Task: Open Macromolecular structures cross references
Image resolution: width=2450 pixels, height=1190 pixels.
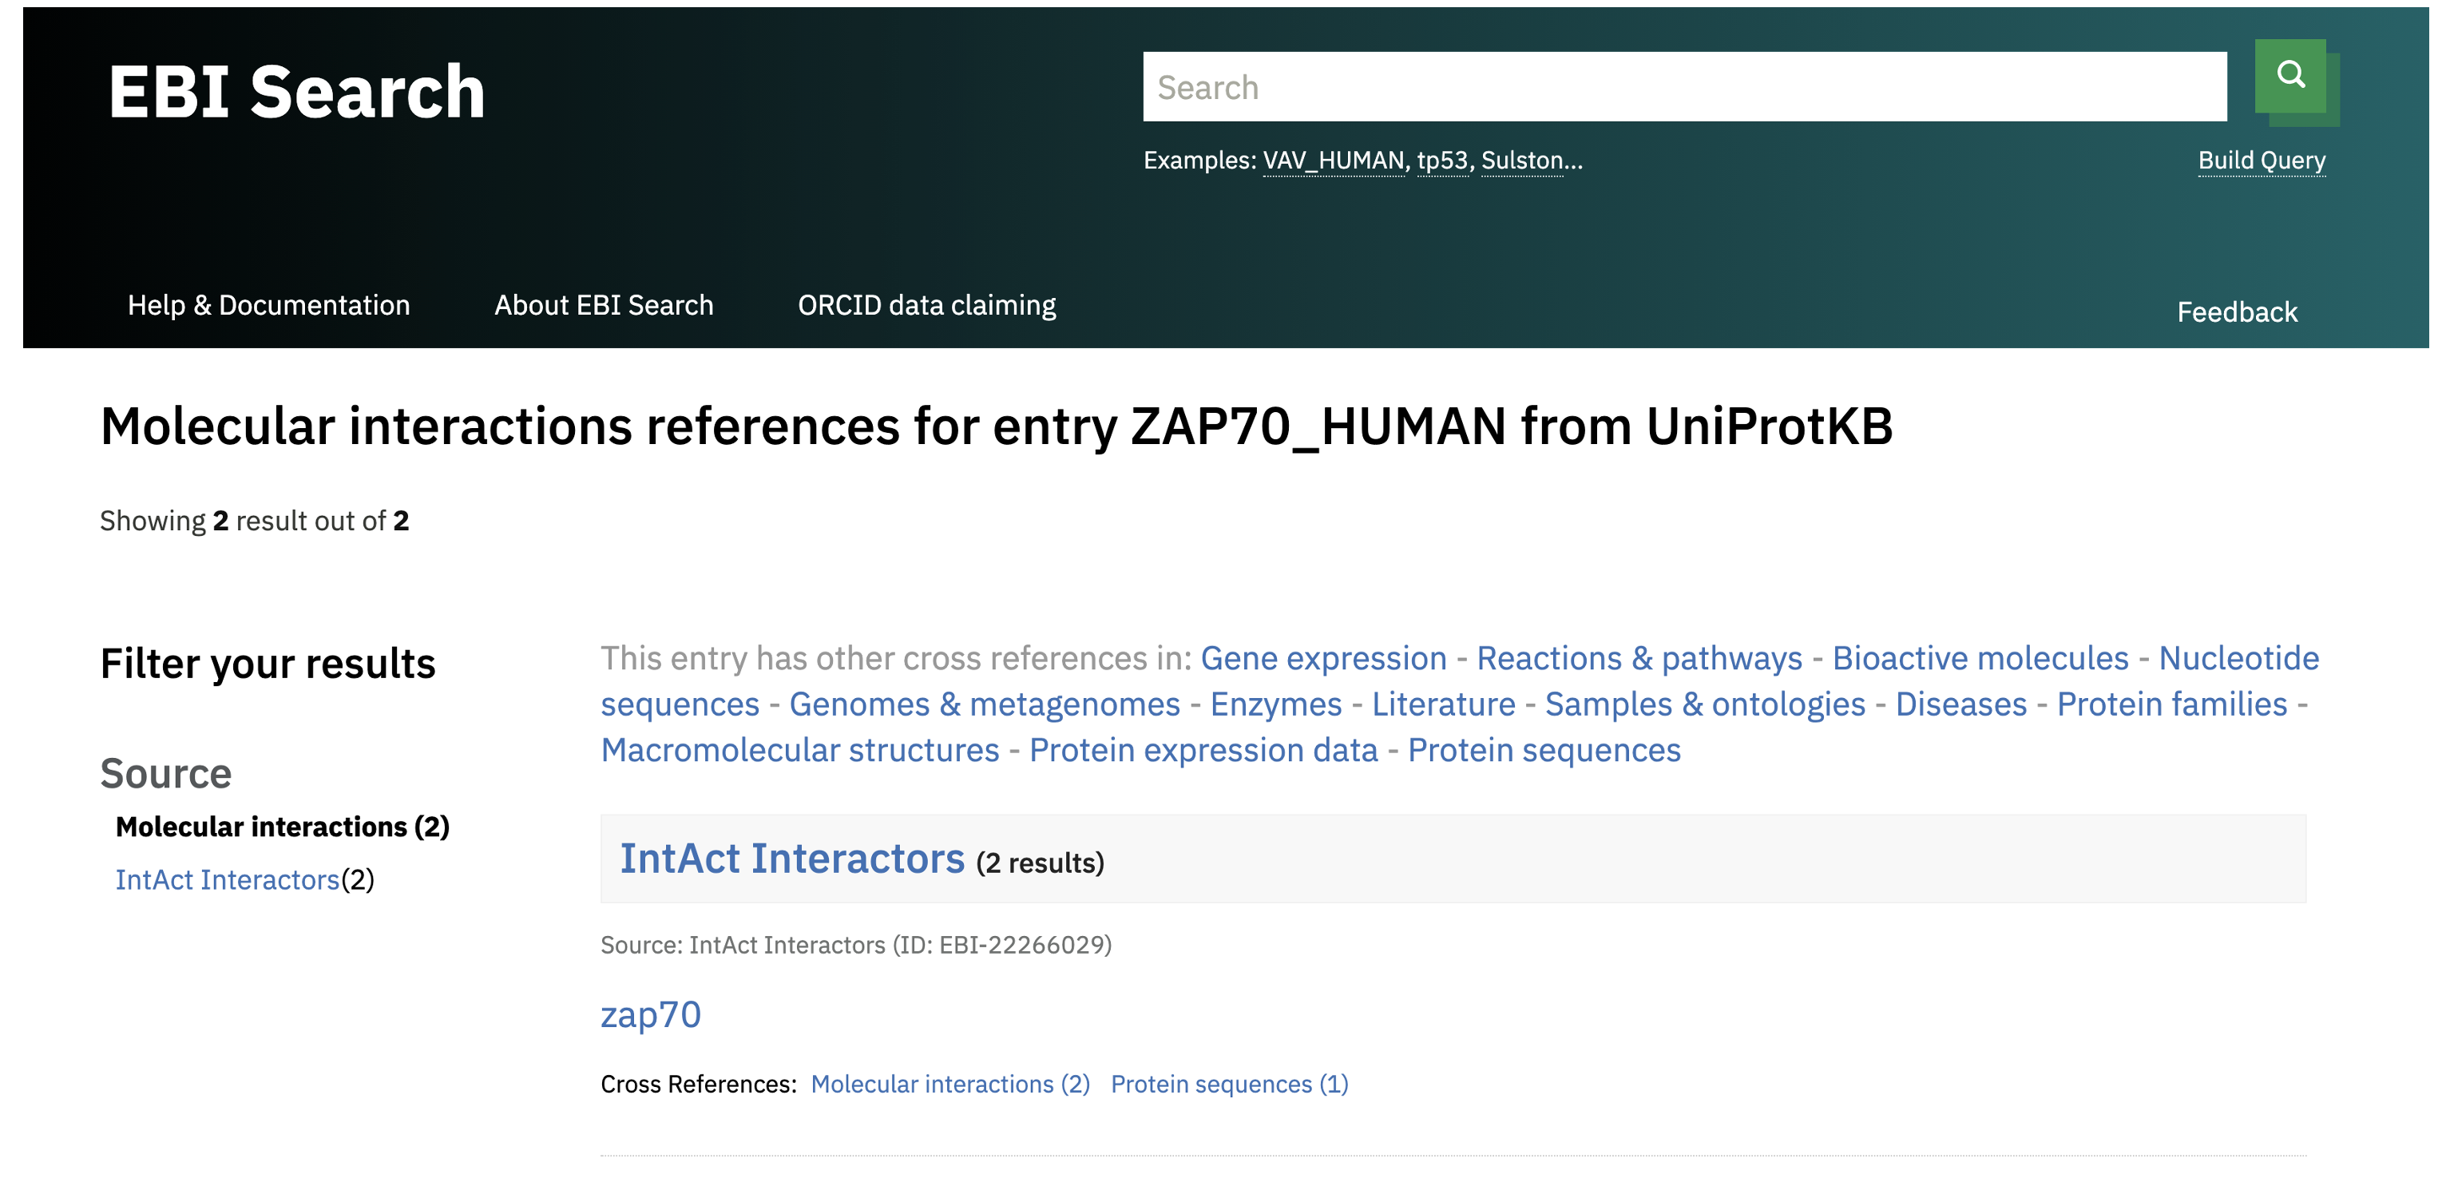Action: click(800, 751)
